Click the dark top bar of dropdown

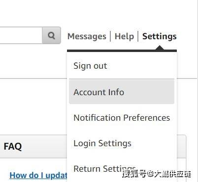pyautogui.click(x=122, y=51)
